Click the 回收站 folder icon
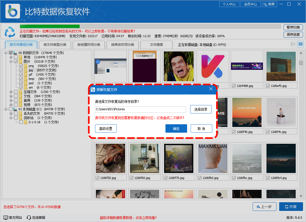This screenshot has width=306, height=222. (x=21, y=117)
